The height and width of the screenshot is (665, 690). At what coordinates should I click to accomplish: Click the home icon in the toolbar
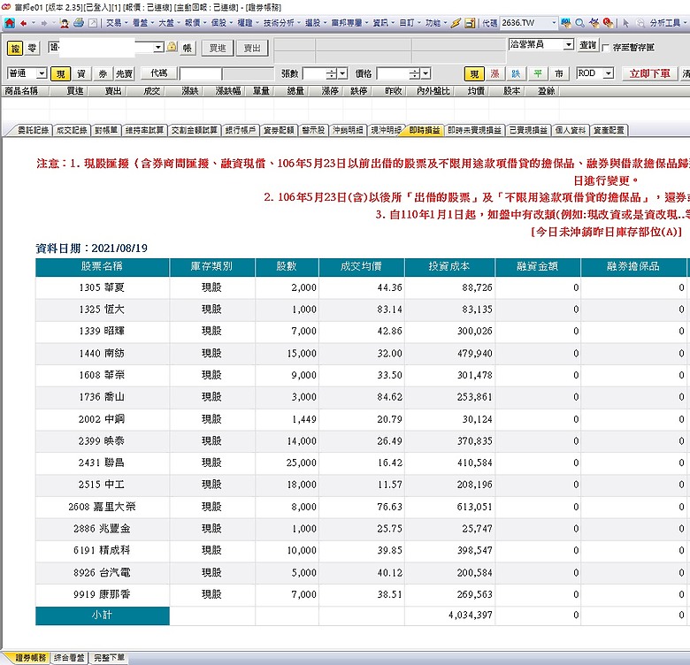[x=10, y=23]
